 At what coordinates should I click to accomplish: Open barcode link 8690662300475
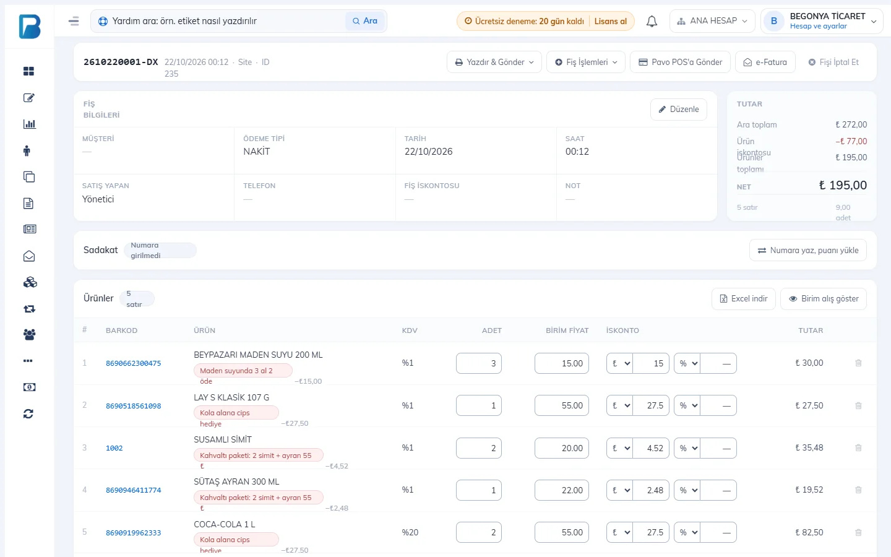[x=134, y=363]
